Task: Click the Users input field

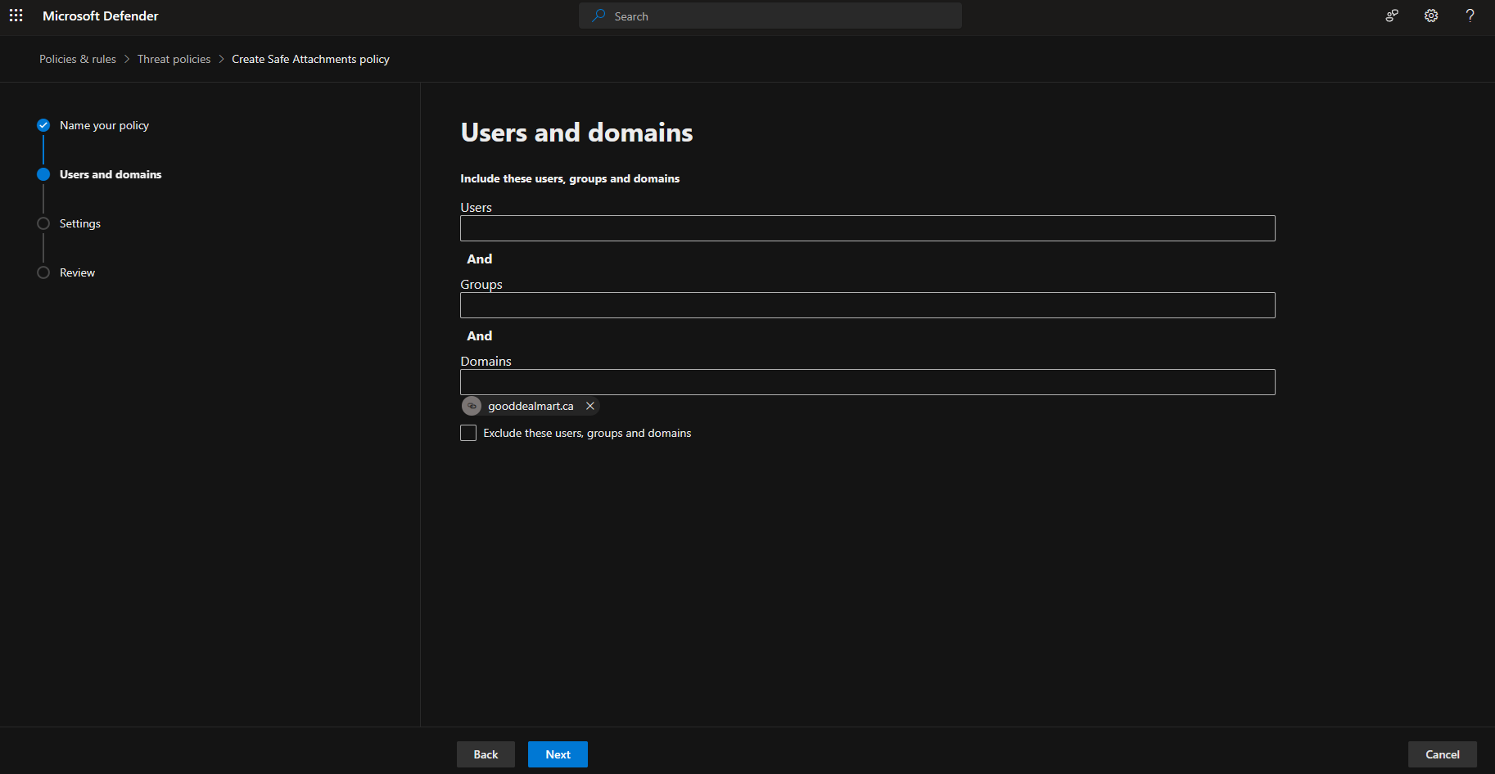Action: [867, 228]
